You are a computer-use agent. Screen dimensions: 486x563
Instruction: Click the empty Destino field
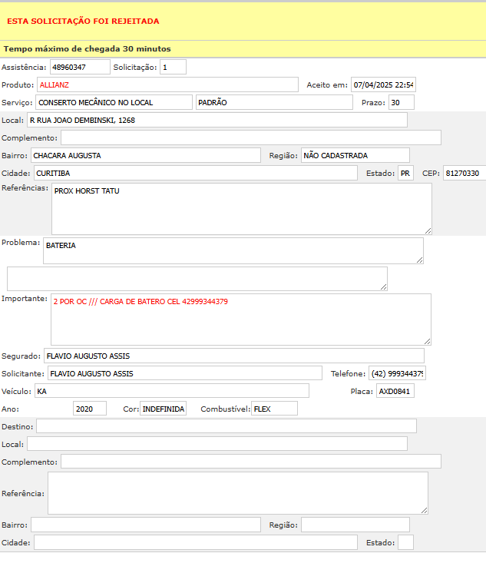pos(226,426)
